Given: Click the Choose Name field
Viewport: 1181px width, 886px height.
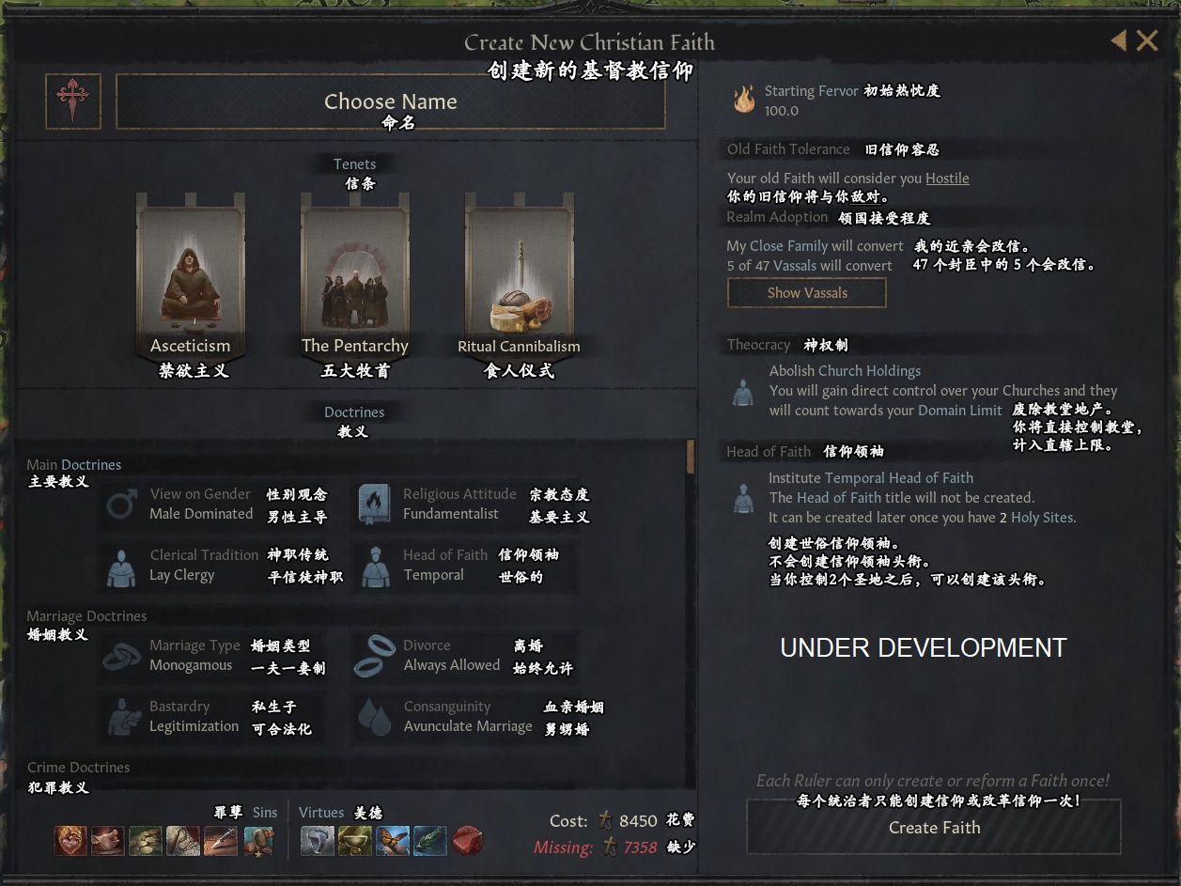Looking at the screenshot, I should (x=391, y=101).
